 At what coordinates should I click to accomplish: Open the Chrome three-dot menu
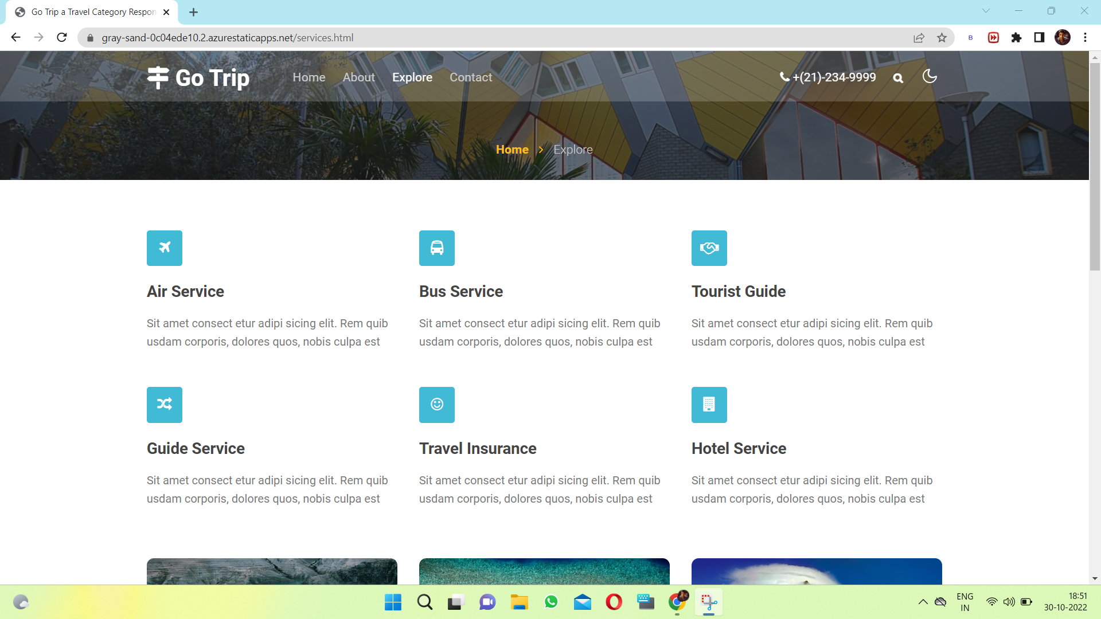click(1085, 38)
